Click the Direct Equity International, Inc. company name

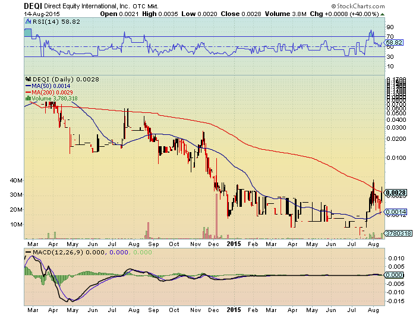[87, 7]
